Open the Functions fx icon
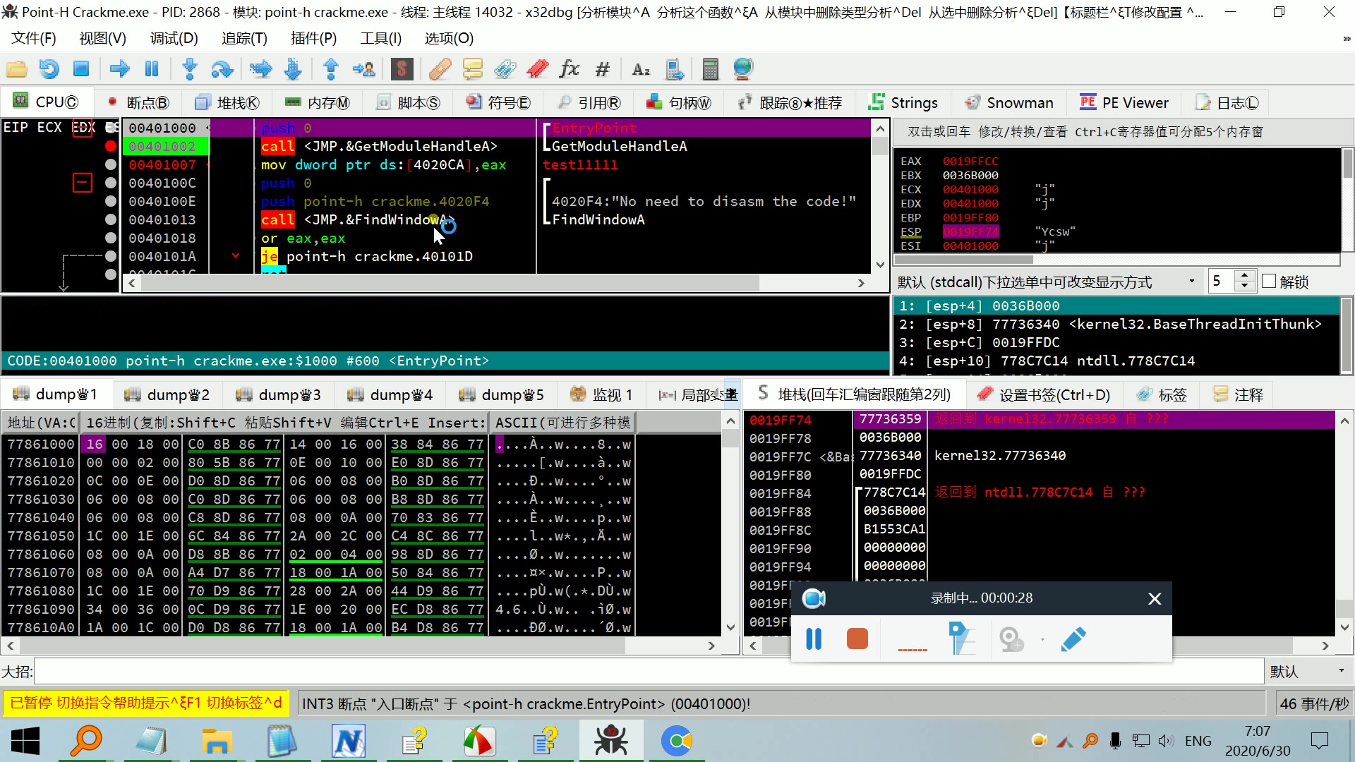 (569, 69)
